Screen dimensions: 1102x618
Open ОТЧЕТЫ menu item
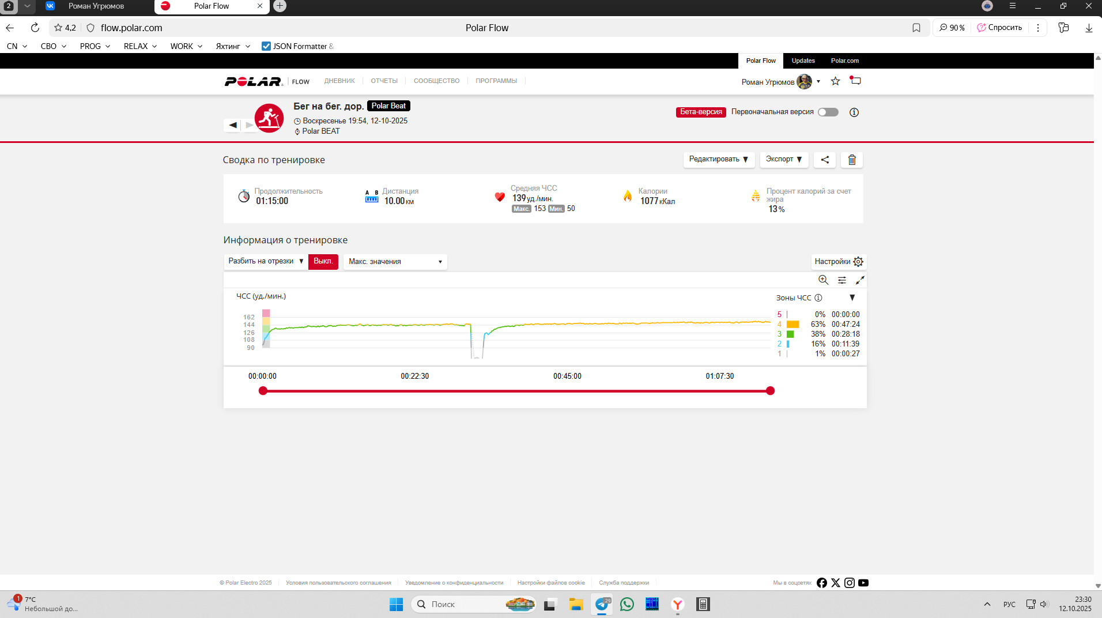click(x=384, y=81)
